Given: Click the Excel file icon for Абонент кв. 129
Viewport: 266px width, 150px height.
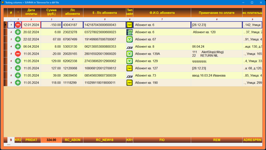Looking at the screenshot, I should point(129,61).
